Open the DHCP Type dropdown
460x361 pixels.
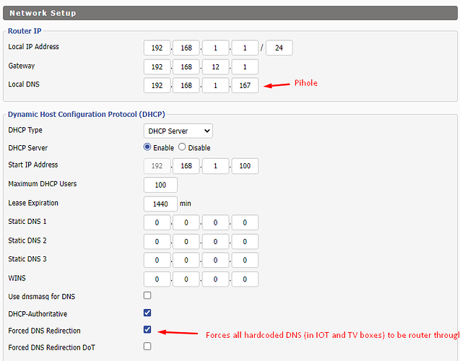pos(178,131)
